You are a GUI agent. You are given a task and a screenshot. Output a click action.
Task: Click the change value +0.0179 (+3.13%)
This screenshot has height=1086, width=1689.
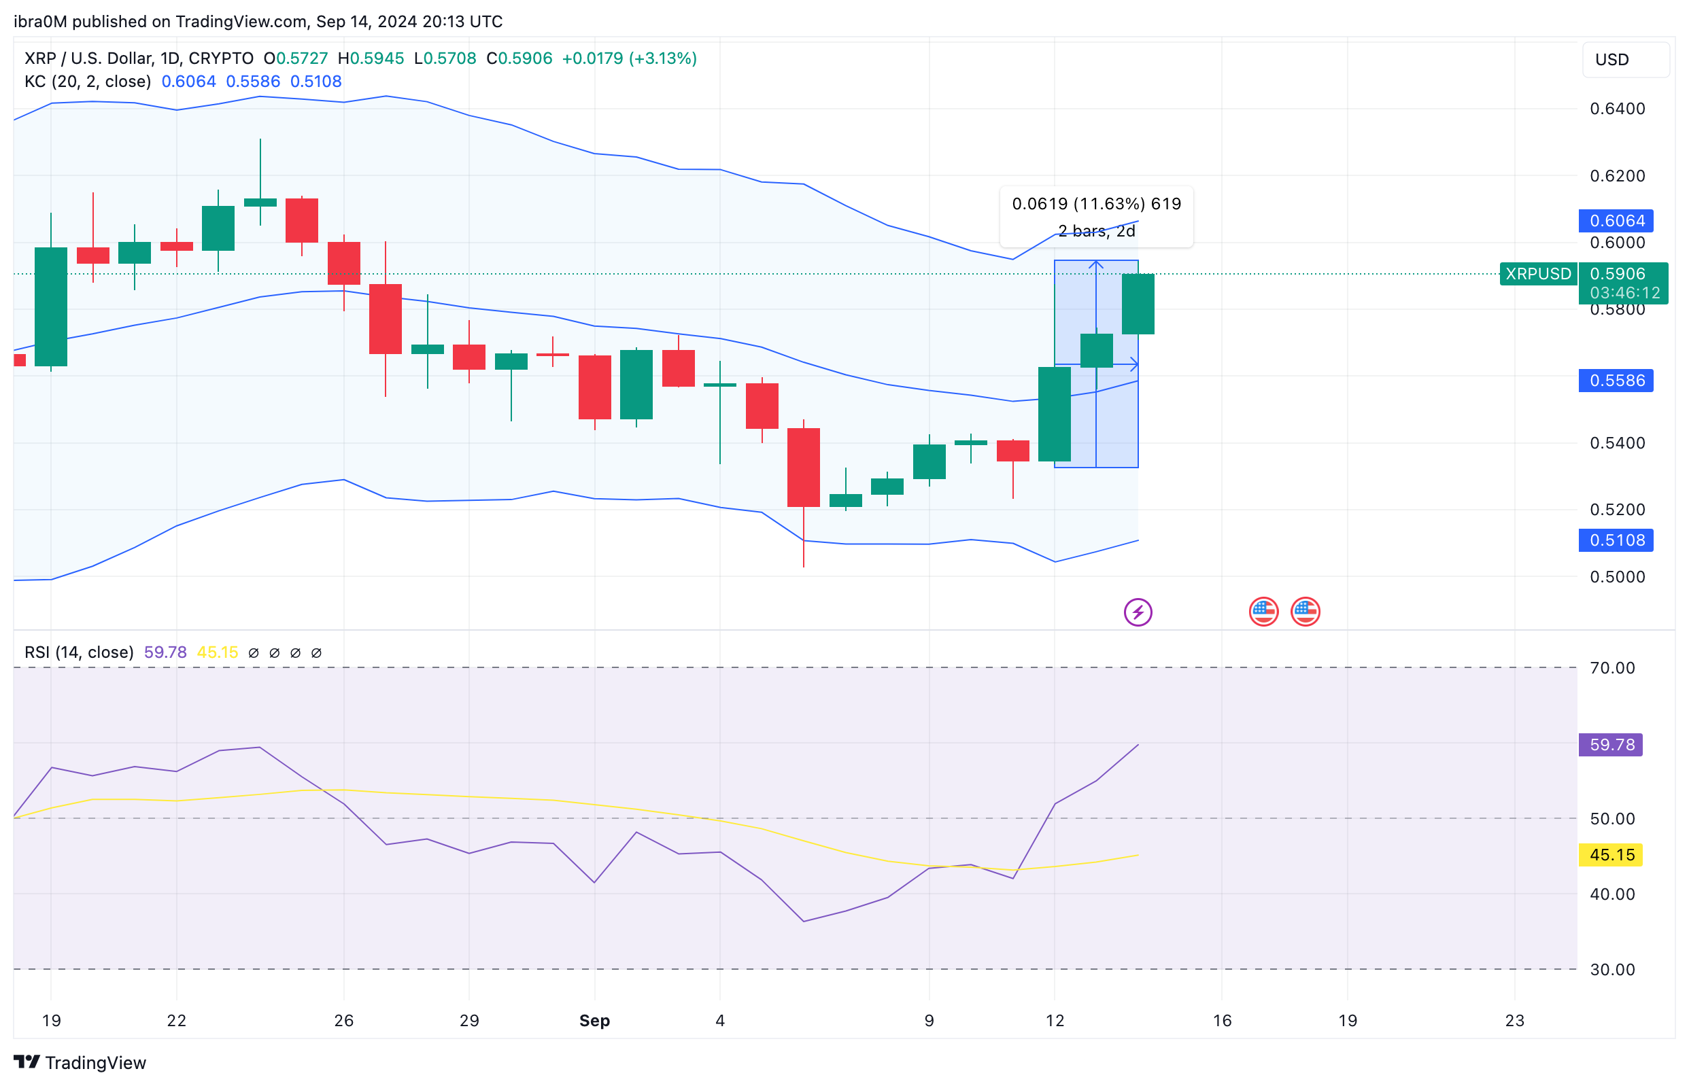628,58
